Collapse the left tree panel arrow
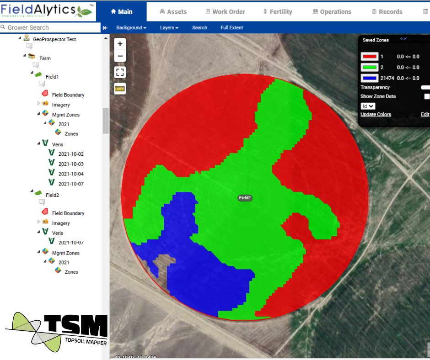This screenshot has height=360, width=430. tap(105, 28)
